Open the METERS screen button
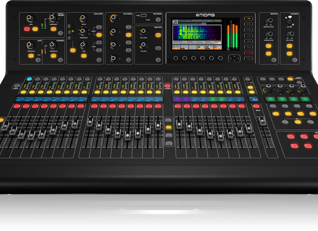 coord(249,24)
